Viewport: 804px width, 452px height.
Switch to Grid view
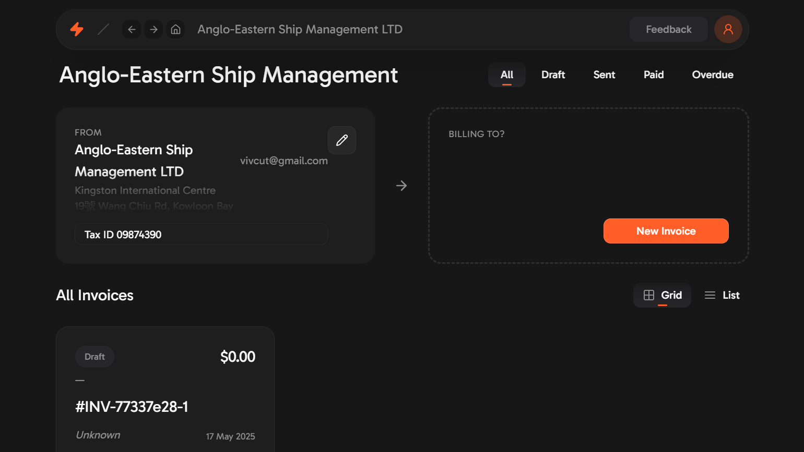tap(663, 295)
